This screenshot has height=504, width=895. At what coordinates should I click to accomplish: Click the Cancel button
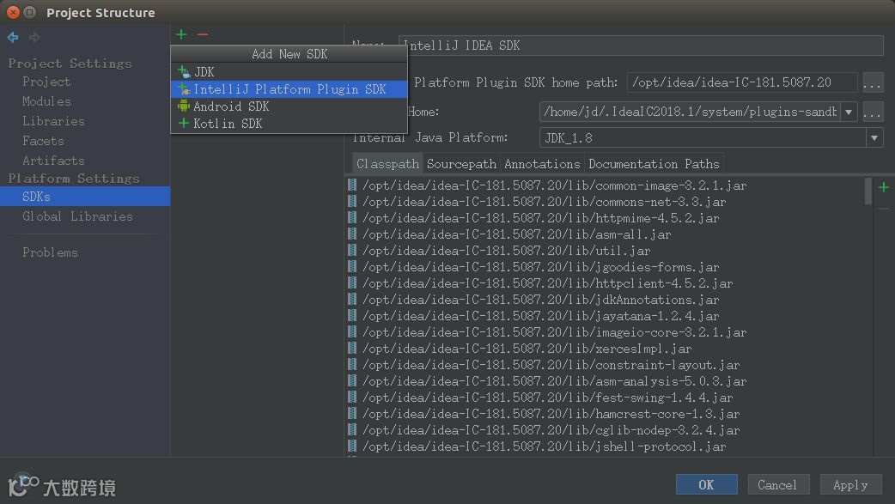coord(776,484)
